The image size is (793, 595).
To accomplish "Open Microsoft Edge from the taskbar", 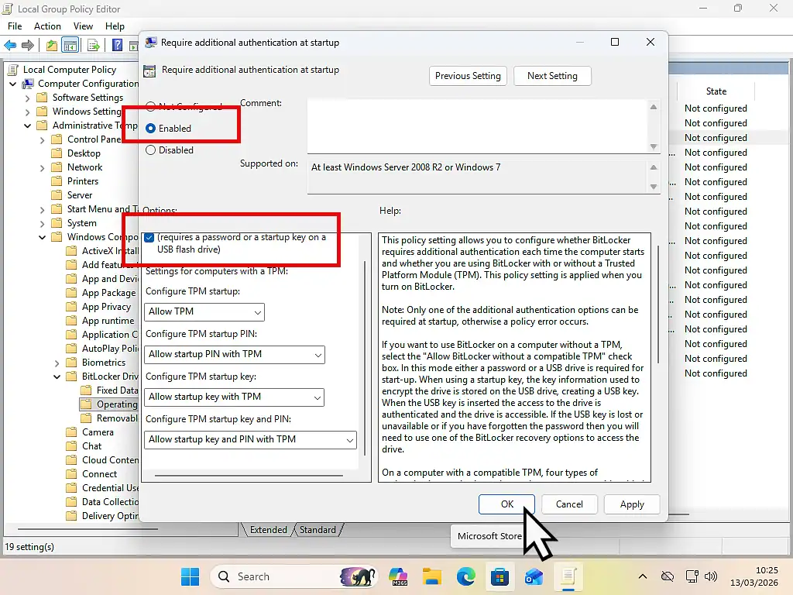I will (x=465, y=576).
